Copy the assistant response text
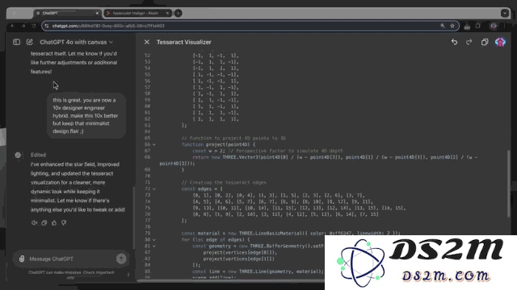Image resolution: width=517 pixels, height=290 pixels. point(44,222)
